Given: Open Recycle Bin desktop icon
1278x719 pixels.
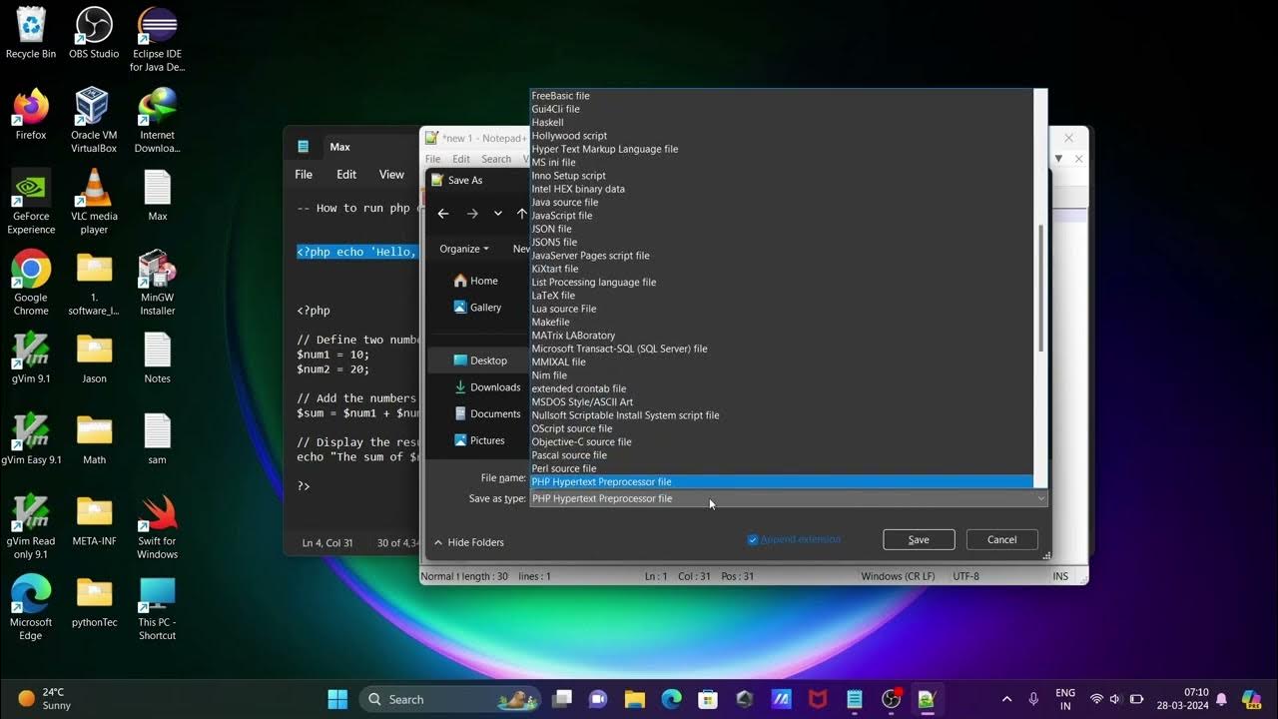Looking at the screenshot, I should 31,33.
